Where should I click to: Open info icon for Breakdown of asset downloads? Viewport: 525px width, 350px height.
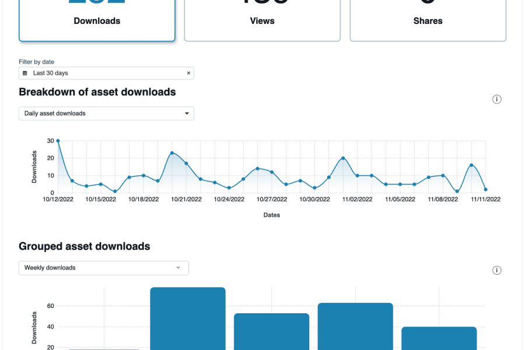click(497, 99)
